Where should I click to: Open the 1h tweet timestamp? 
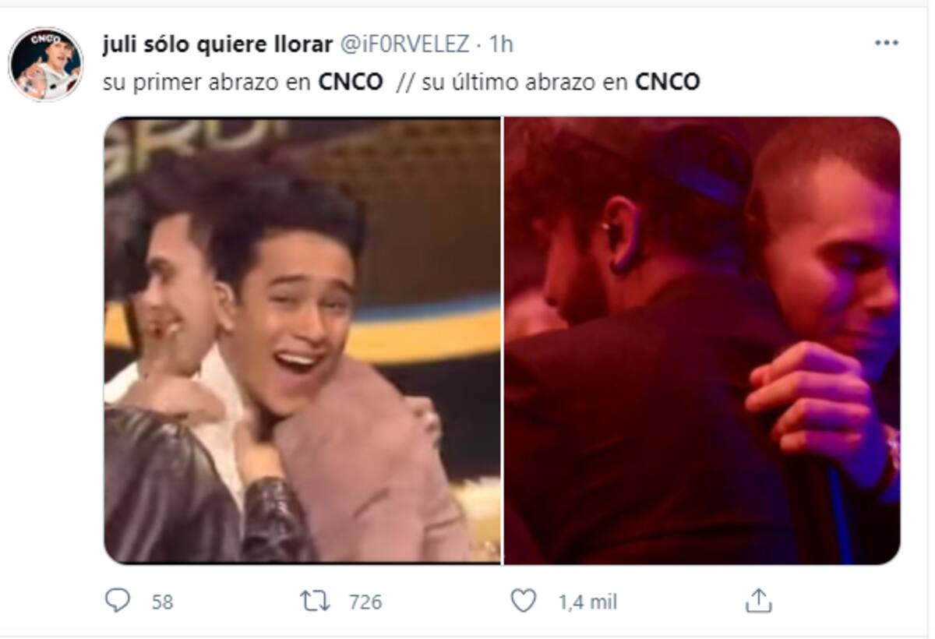pyautogui.click(x=500, y=44)
